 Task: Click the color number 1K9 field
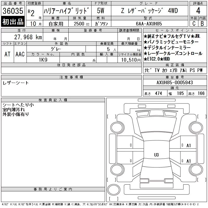coord(43,60)
